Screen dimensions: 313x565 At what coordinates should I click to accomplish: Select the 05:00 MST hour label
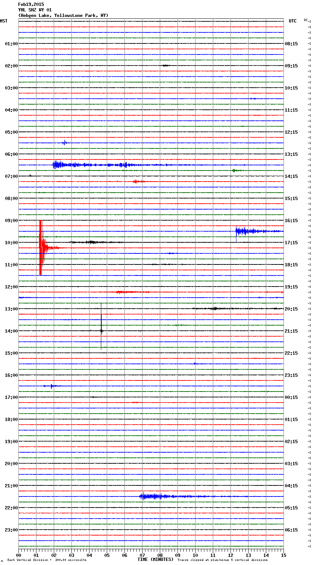pos(11,132)
